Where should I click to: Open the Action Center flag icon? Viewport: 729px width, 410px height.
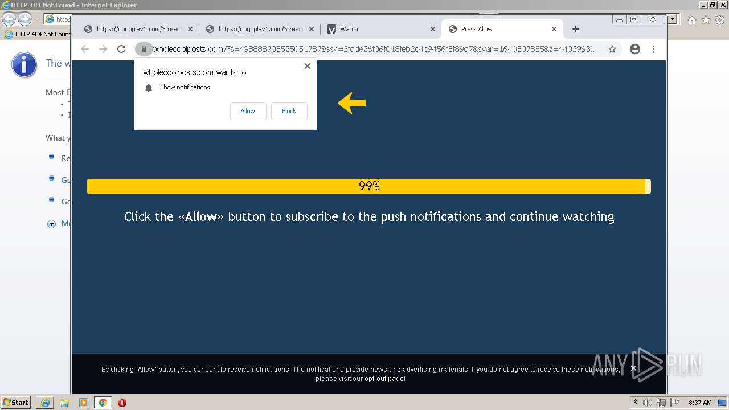675,403
